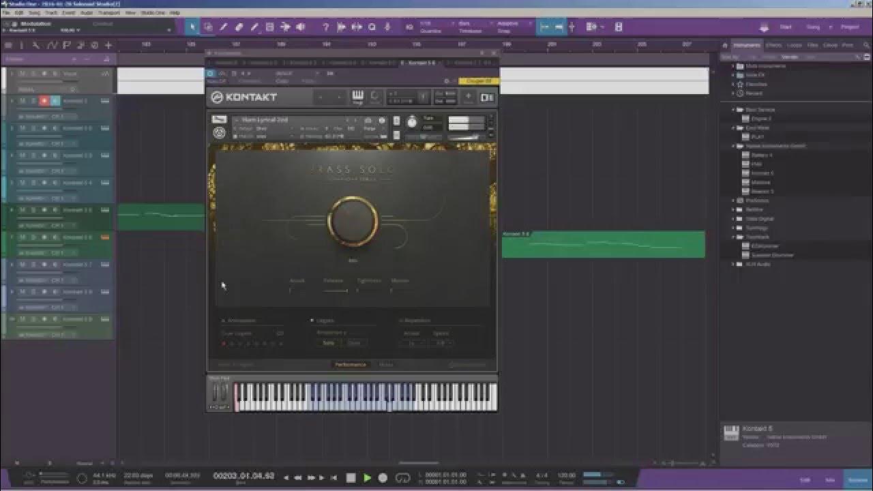
Task: Click the Duo legato button
Action: [x=354, y=343]
